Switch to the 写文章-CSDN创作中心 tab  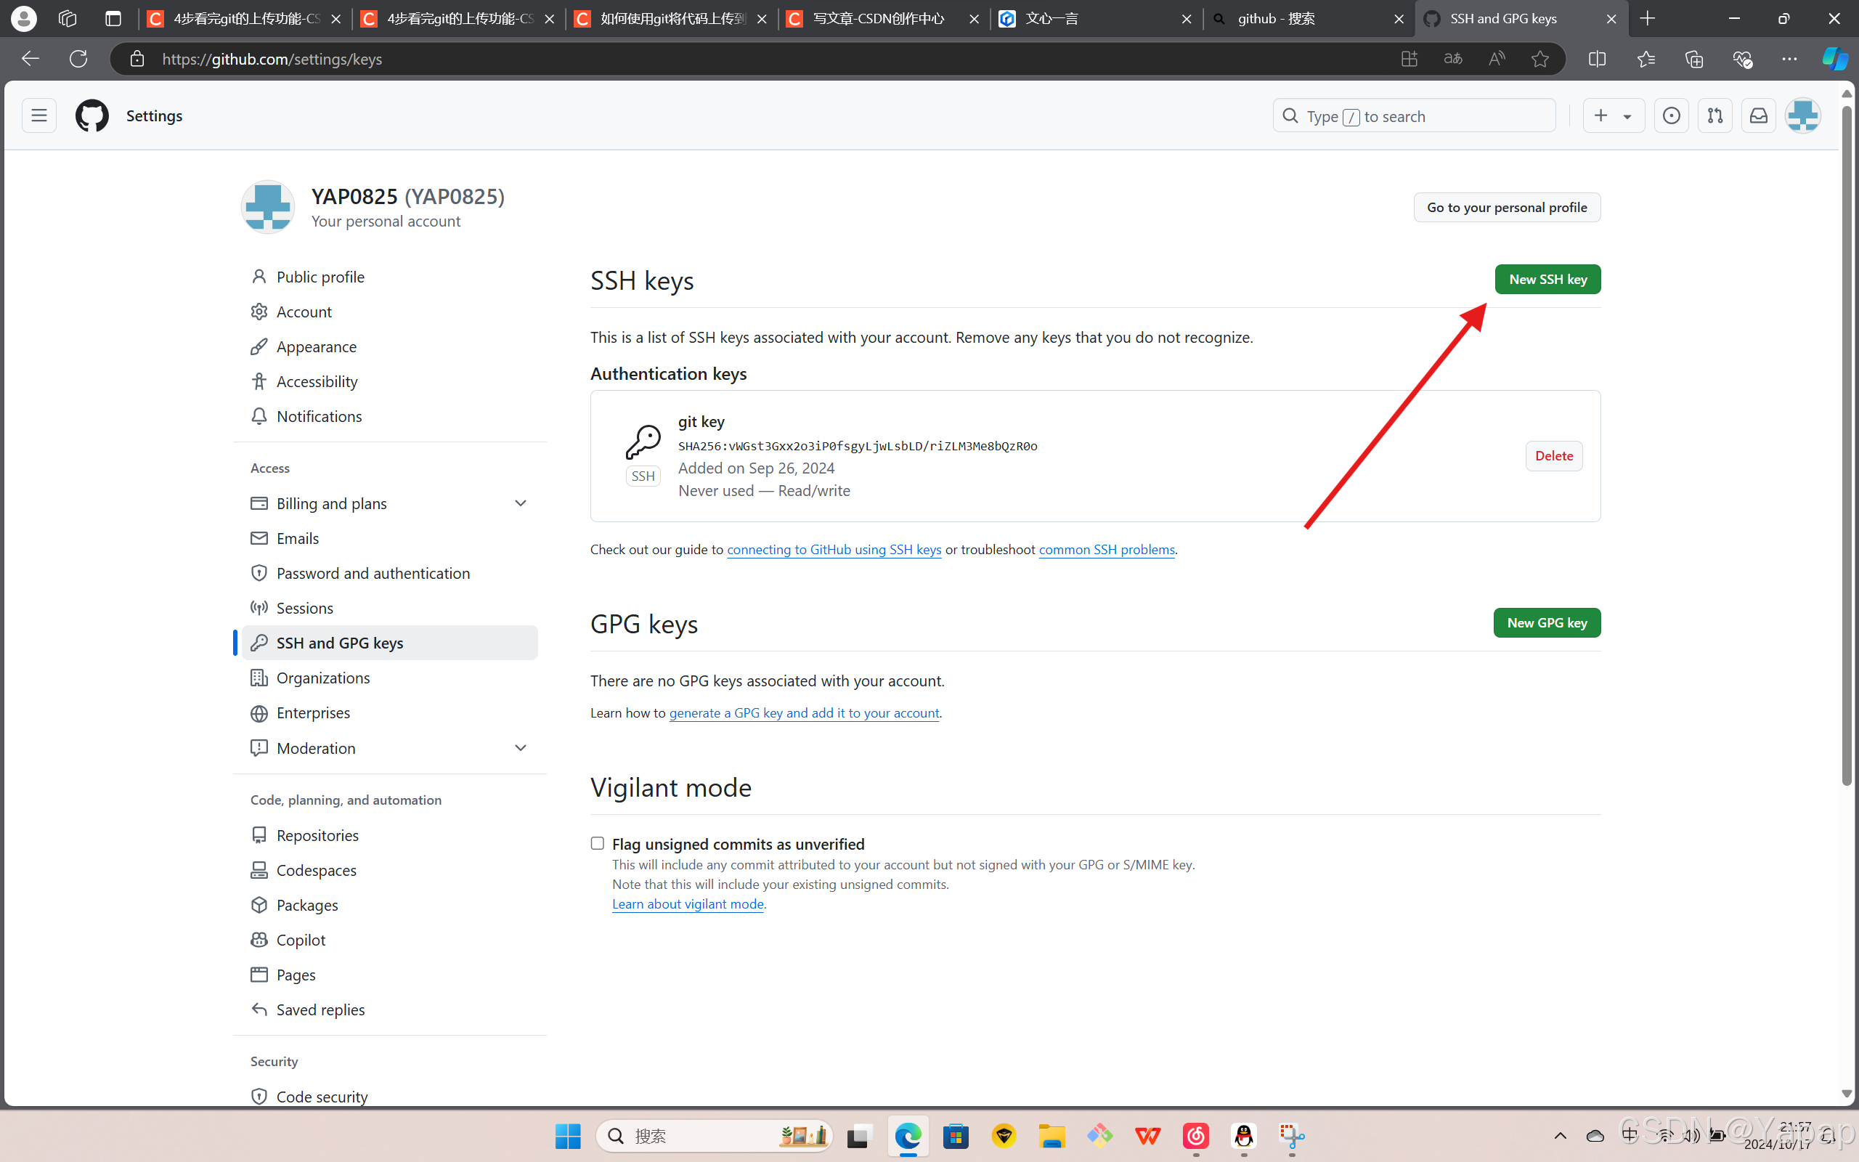coord(884,18)
